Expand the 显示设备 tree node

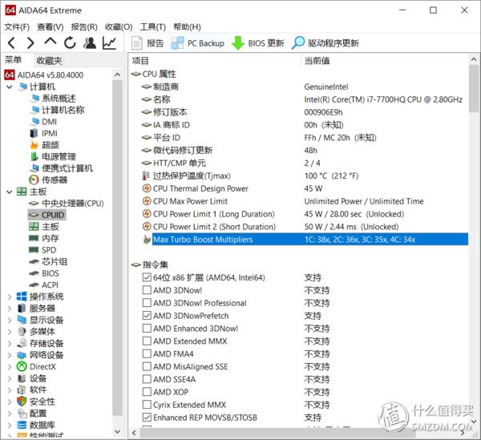[10, 320]
